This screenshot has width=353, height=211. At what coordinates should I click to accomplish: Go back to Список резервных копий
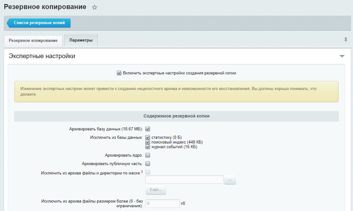tap(39, 23)
